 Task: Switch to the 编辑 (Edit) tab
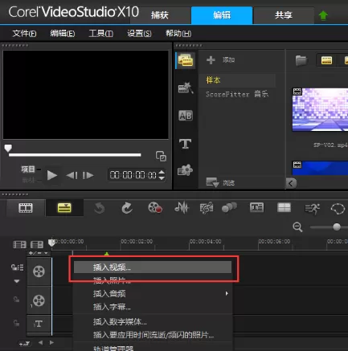click(x=222, y=15)
